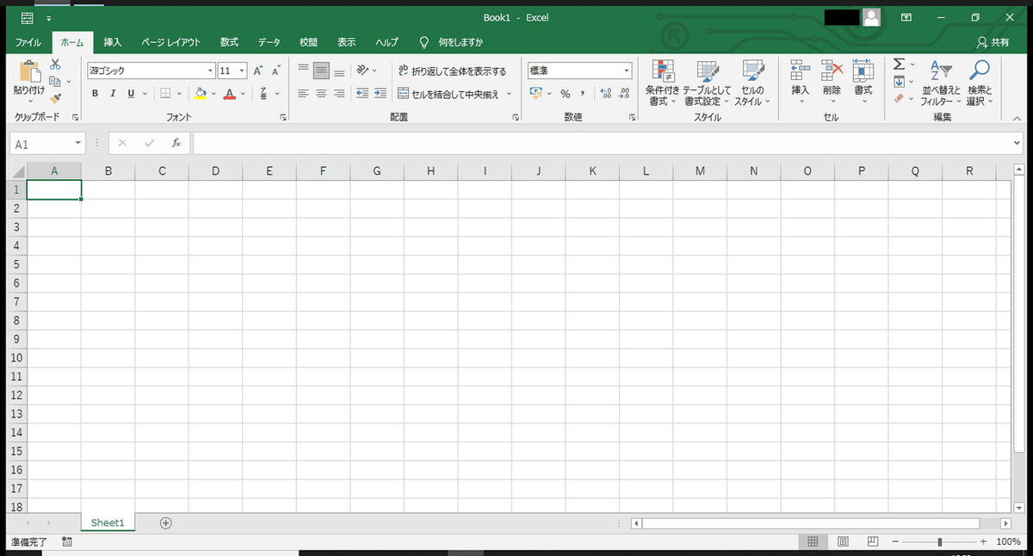Click the decrease decimal places icon

(x=623, y=94)
